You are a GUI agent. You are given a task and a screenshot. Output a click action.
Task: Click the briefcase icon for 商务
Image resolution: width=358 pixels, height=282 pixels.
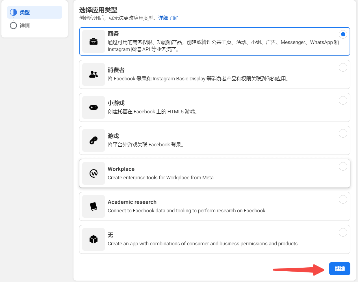pos(94,42)
